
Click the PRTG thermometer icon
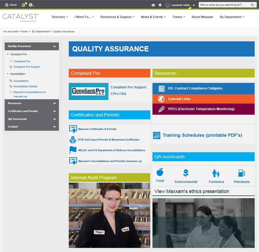(x=161, y=109)
